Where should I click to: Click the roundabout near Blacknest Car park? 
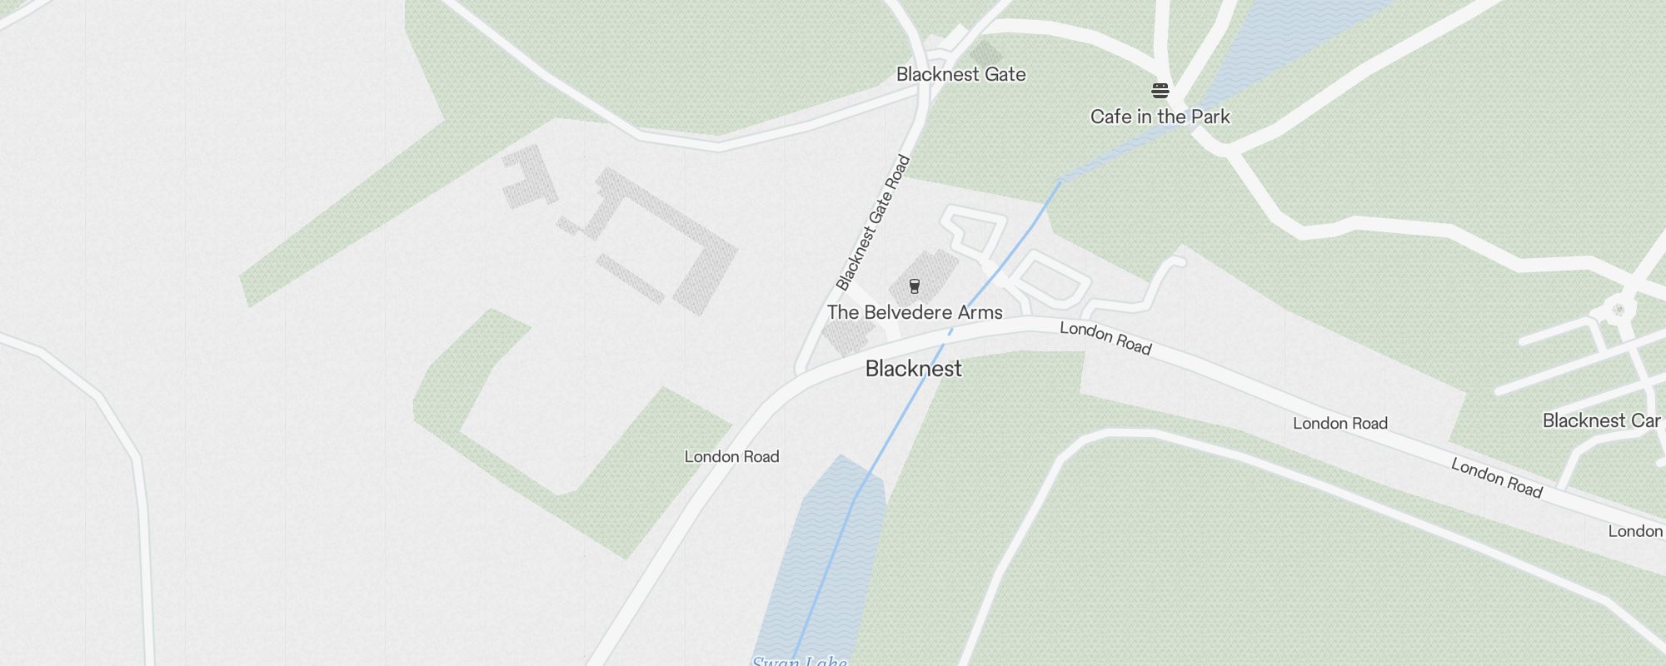click(x=1619, y=311)
